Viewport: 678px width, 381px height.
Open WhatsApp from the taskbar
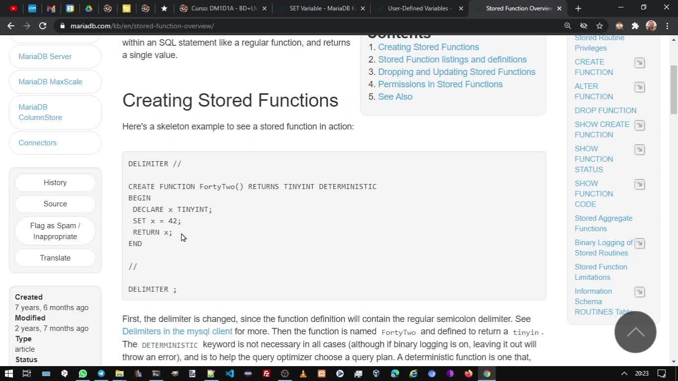click(x=83, y=374)
